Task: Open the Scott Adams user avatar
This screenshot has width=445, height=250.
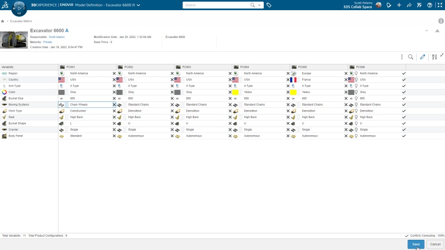Action: (x=379, y=5)
